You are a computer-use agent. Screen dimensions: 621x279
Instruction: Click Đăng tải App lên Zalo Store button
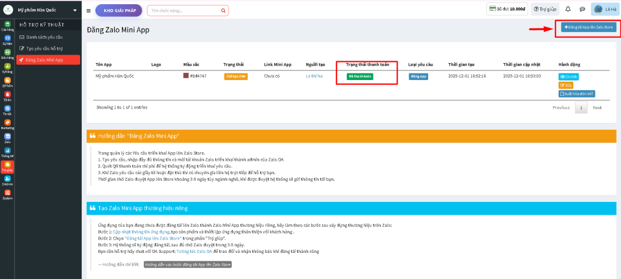click(588, 27)
